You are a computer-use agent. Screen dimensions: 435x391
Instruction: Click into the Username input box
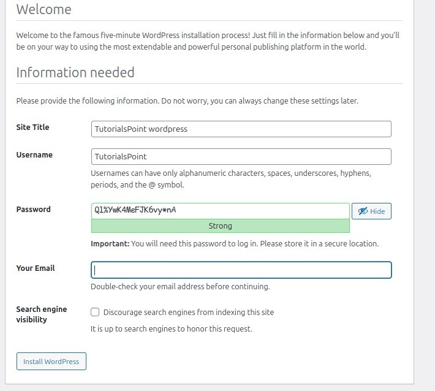coord(241,157)
